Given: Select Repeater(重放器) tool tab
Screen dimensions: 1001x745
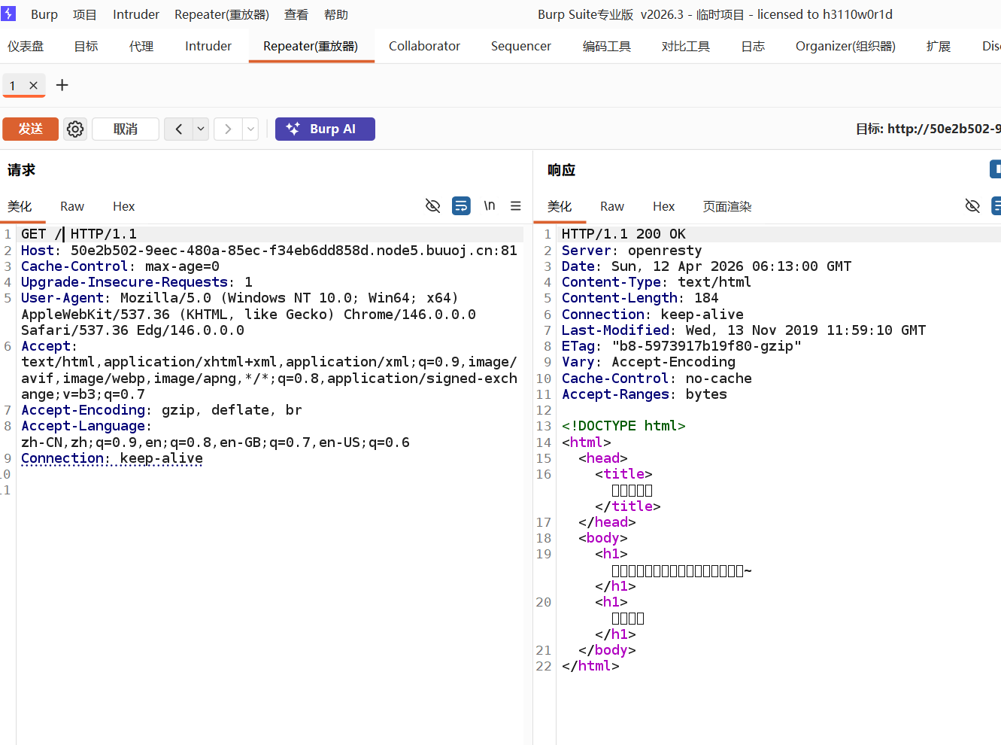Looking at the screenshot, I should [x=311, y=46].
